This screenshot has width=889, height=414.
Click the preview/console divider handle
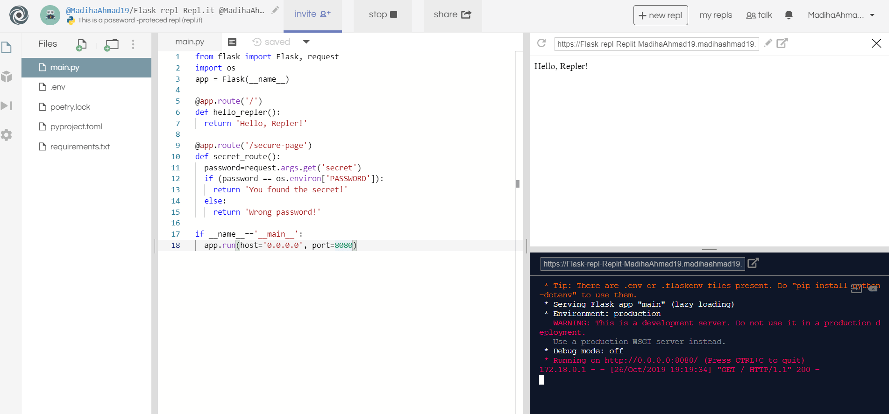(x=709, y=249)
